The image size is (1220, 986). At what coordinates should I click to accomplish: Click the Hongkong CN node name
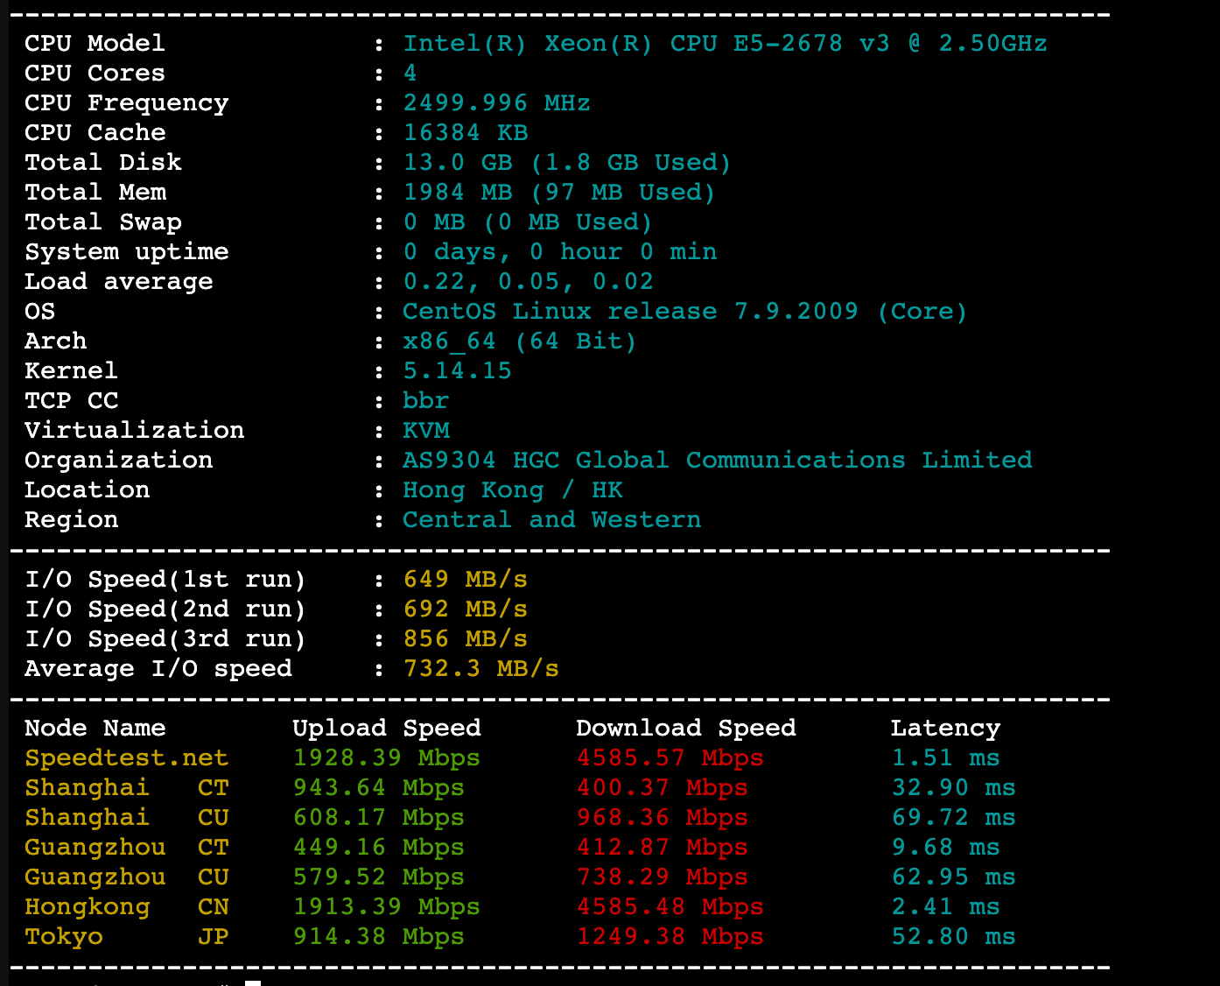(126, 907)
